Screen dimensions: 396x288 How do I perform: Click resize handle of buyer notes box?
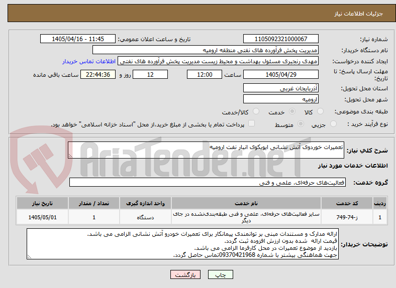pyautogui.click(x=29, y=257)
